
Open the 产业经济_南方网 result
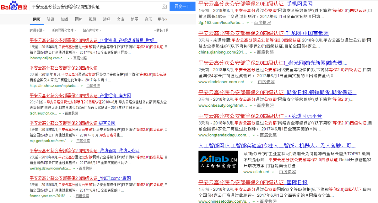[x=80, y=95]
